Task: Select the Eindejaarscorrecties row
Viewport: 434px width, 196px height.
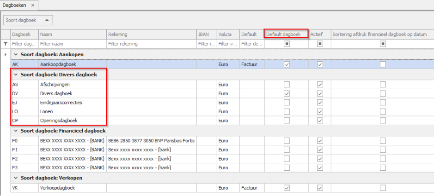Action: (x=222, y=103)
